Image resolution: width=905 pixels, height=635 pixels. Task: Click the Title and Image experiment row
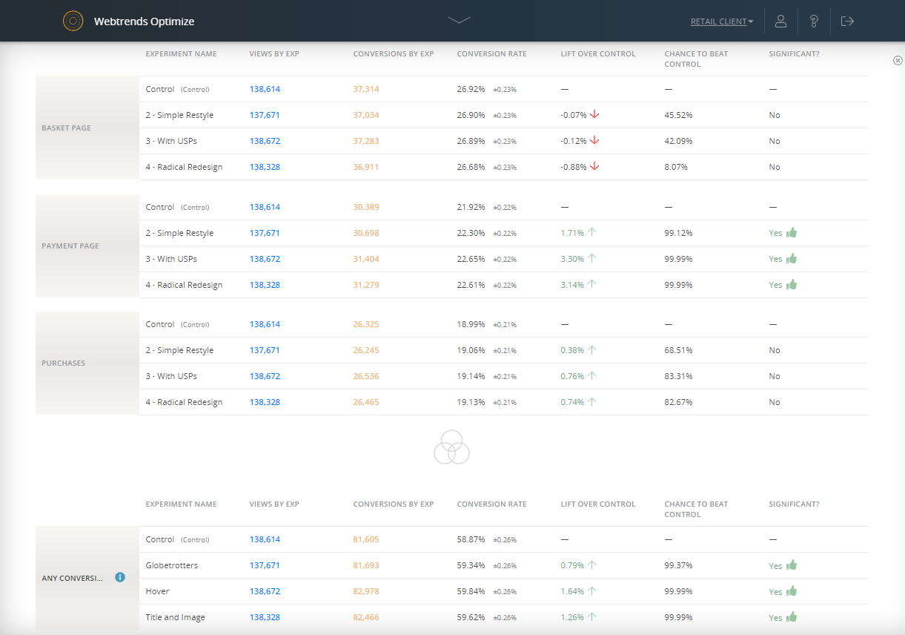(x=175, y=617)
